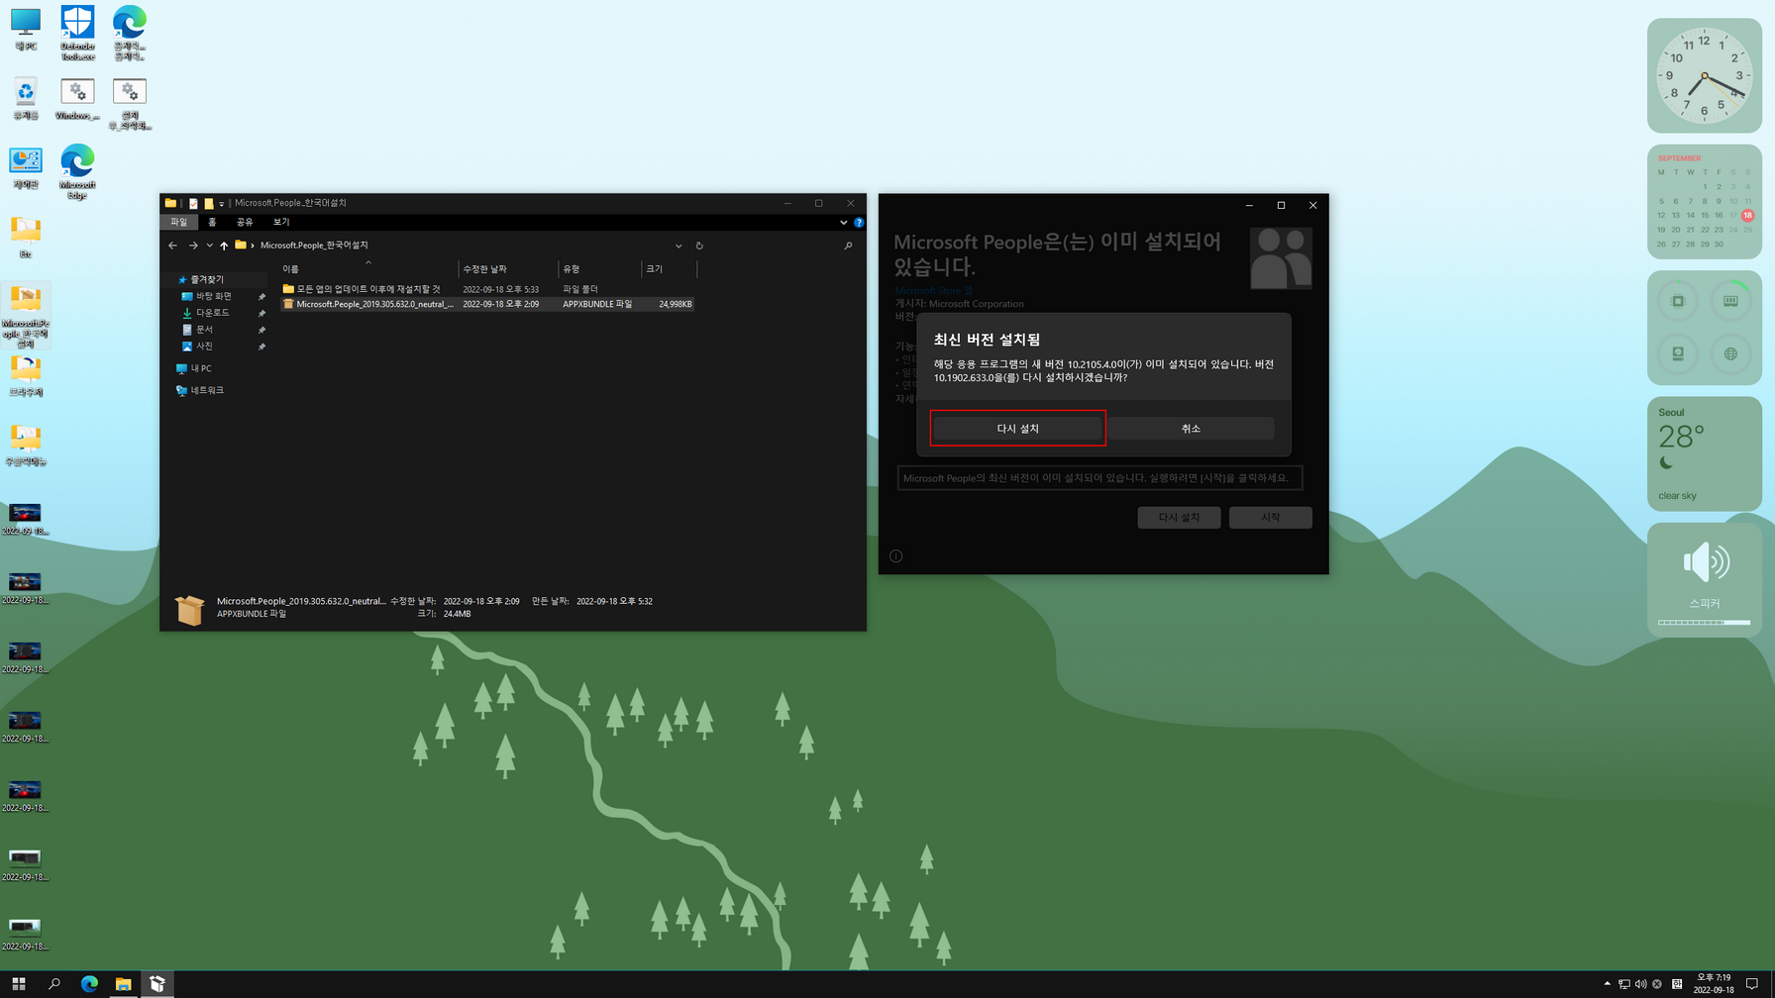Open the Microsoft Store link in the installer

(x=933, y=291)
